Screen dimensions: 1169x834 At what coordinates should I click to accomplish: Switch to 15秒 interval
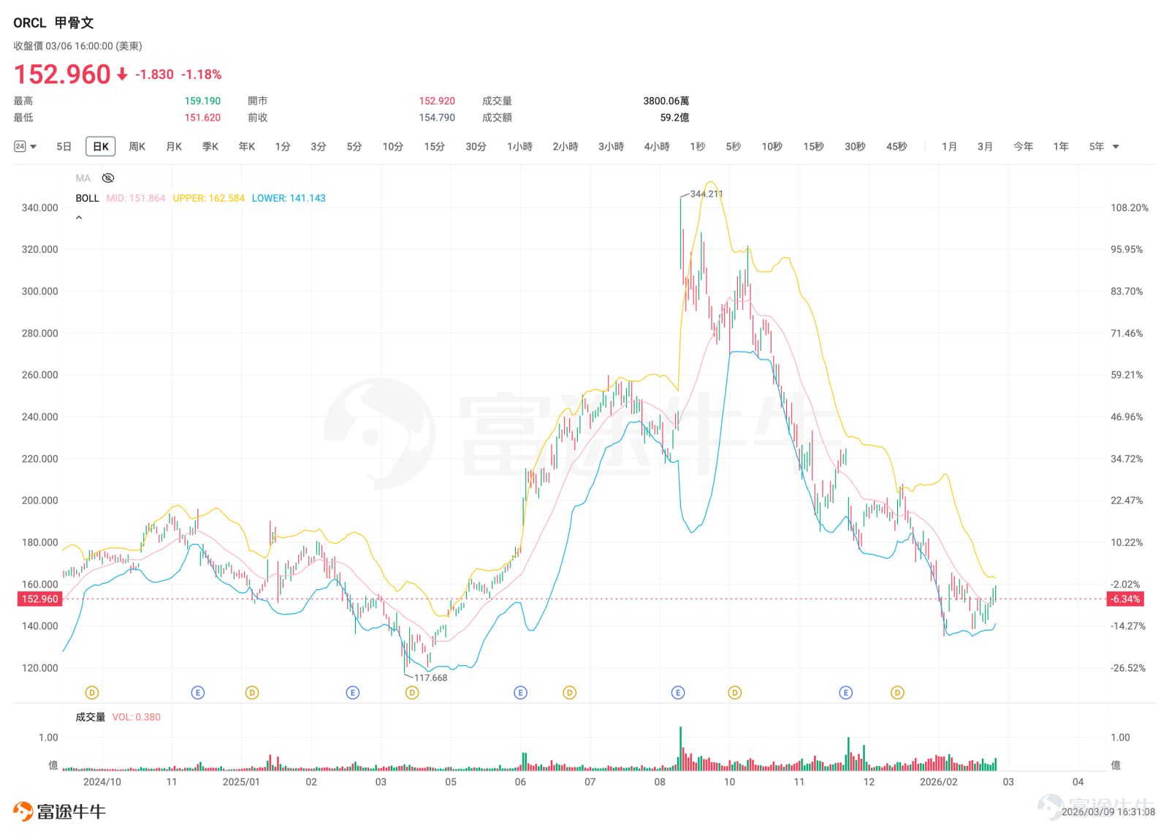814,147
